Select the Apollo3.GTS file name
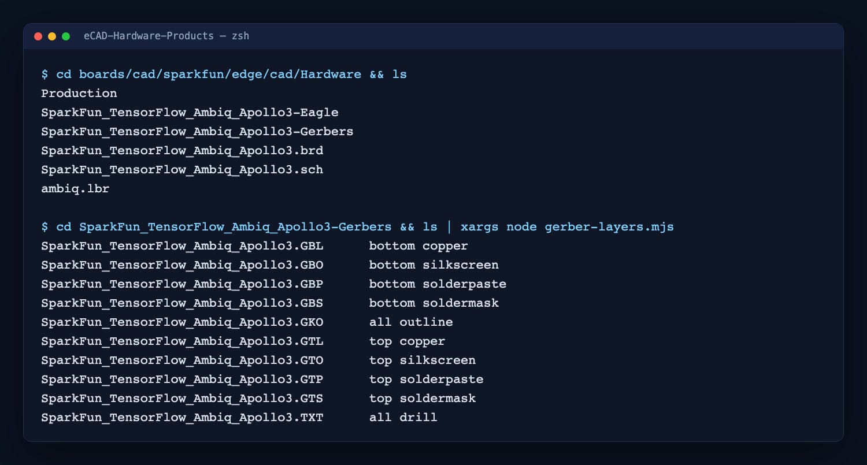 click(x=182, y=399)
